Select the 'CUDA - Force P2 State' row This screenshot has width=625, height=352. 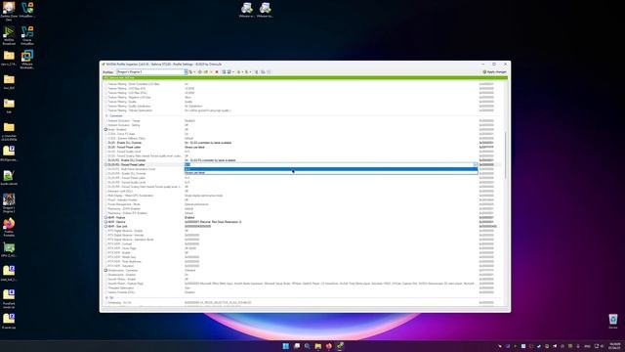[x=303, y=134]
